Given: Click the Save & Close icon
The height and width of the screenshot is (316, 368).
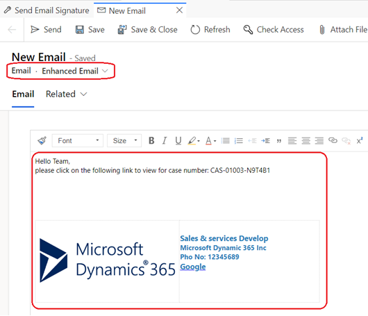Looking at the screenshot, I should coord(122,30).
